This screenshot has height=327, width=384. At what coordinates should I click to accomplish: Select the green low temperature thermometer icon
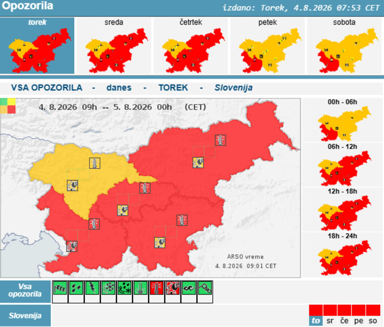(140, 288)
